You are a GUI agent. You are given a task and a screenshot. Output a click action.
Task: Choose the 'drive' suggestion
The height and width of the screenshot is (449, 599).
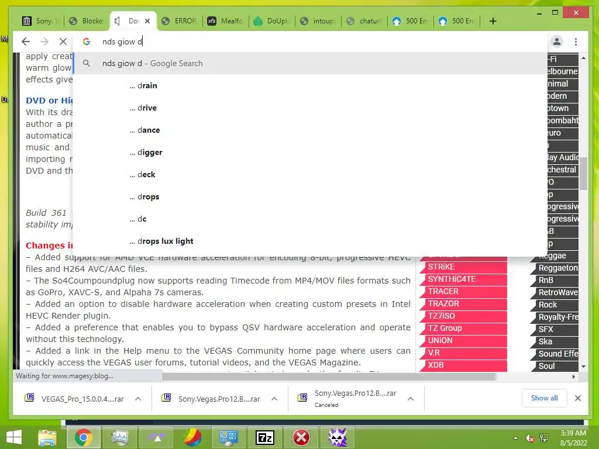pyautogui.click(x=309, y=108)
